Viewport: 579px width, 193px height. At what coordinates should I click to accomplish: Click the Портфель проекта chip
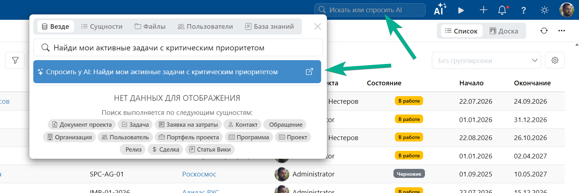click(x=189, y=137)
